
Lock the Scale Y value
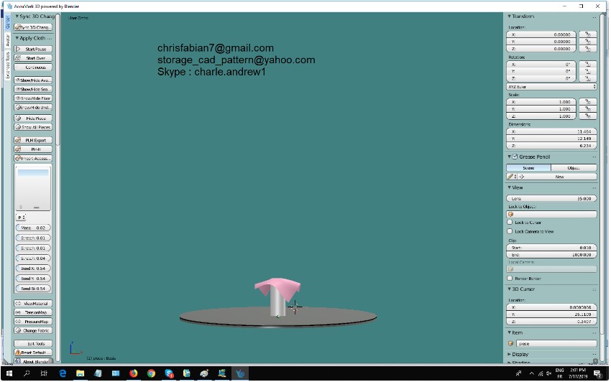point(587,109)
